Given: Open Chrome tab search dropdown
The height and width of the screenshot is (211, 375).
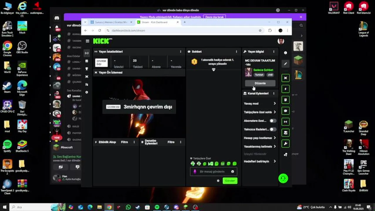Looking at the screenshot, I should 85,22.
